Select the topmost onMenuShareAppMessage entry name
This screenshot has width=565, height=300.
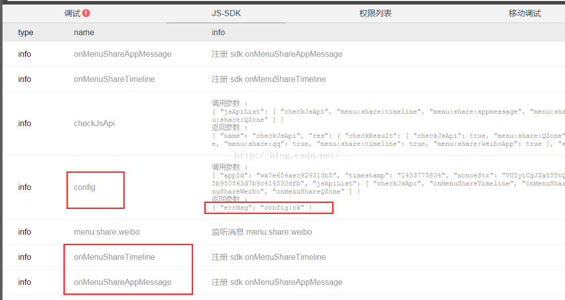(x=122, y=54)
